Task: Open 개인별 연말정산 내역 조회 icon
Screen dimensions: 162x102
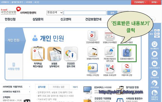Action: click(x=110, y=52)
